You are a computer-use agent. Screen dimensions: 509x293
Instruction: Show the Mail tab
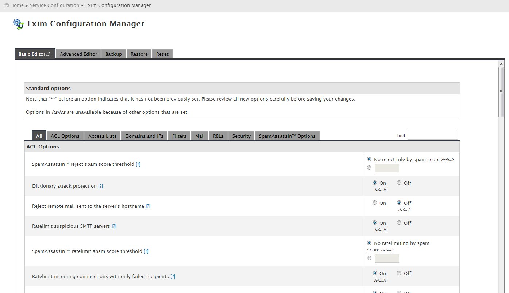click(200, 136)
